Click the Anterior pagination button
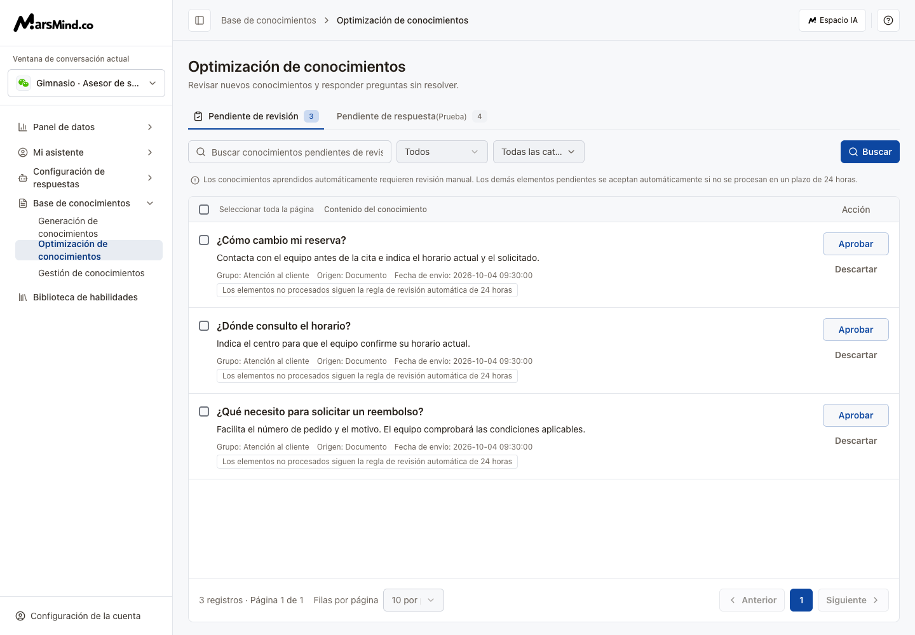The height and width of the screenshot is (635, 915). [x=752, y=600]
